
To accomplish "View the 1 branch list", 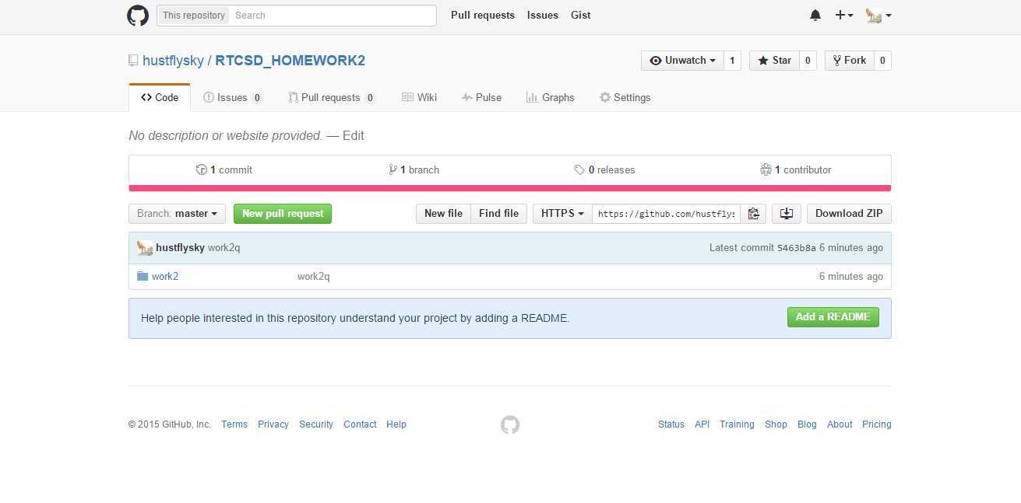I will click(x=414, y=169).
